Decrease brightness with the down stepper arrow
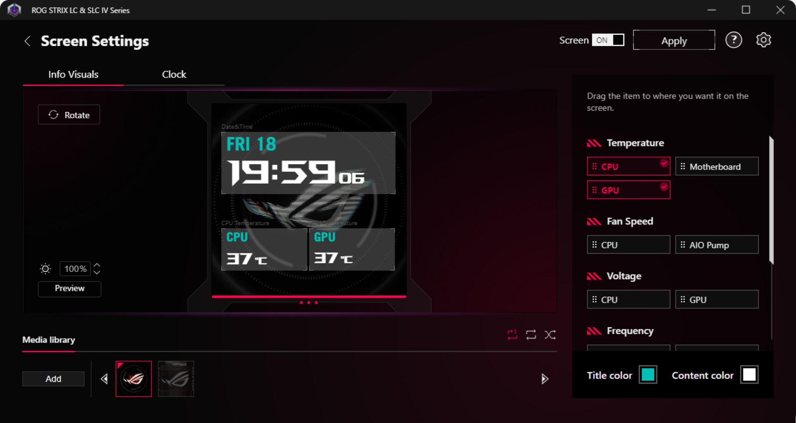The width and height of the screenshot is (796, 423). [x=97, y=272]
